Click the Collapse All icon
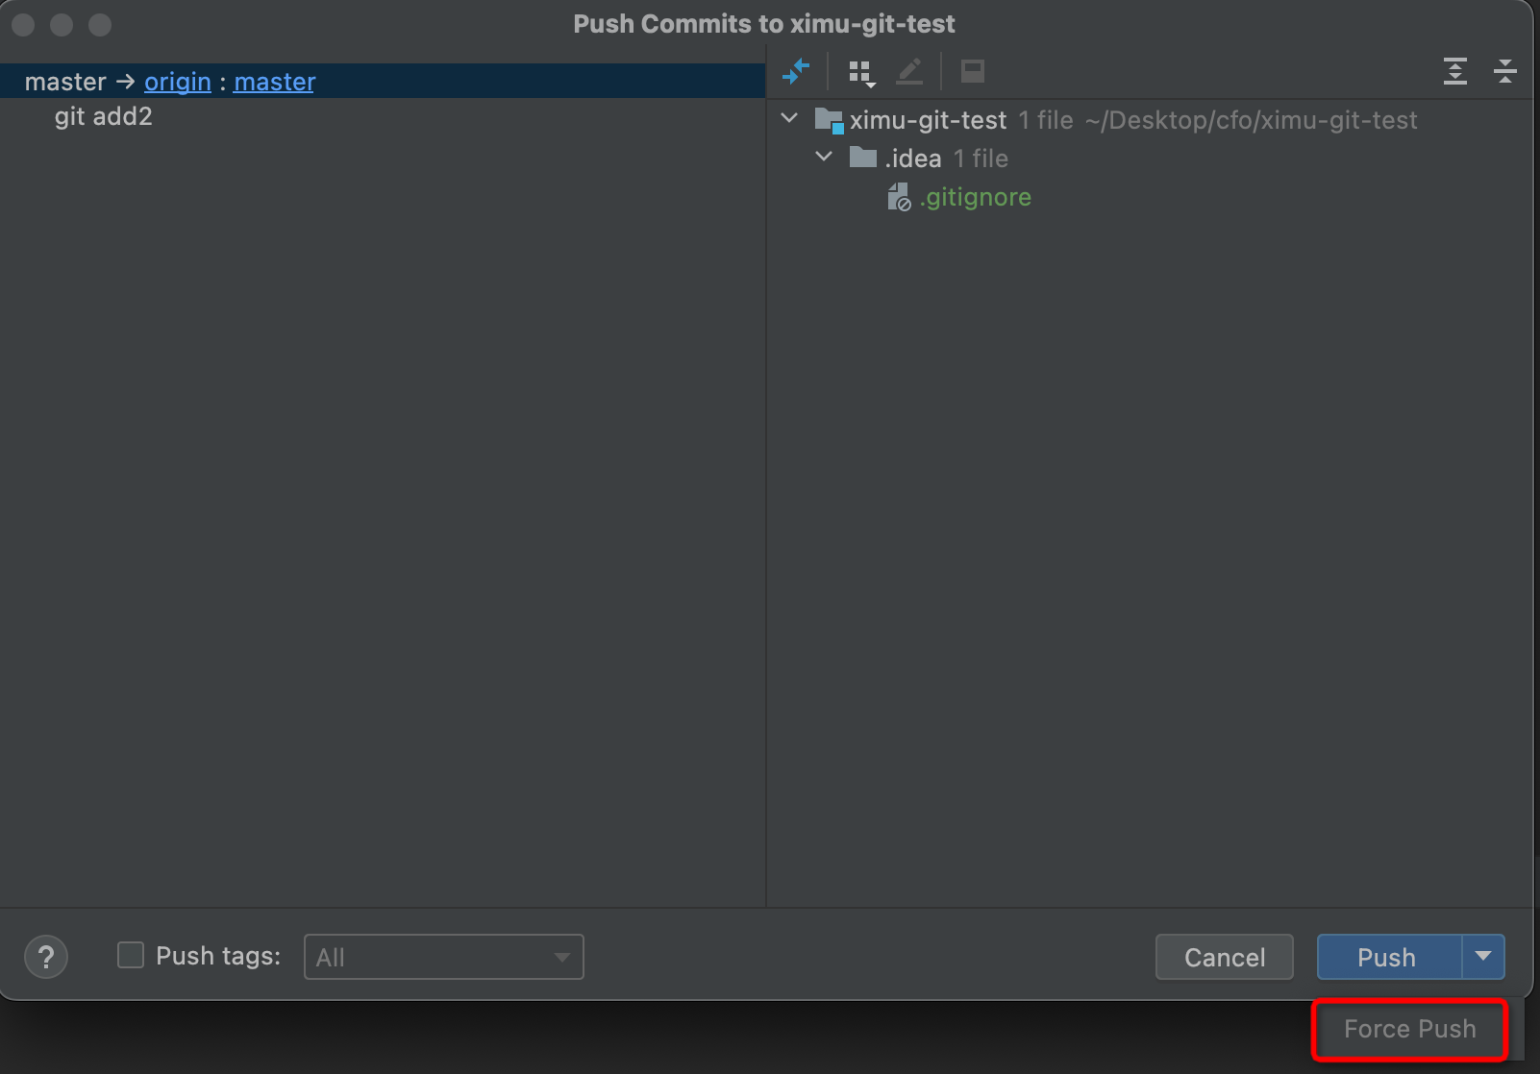 coord(1504,71)
